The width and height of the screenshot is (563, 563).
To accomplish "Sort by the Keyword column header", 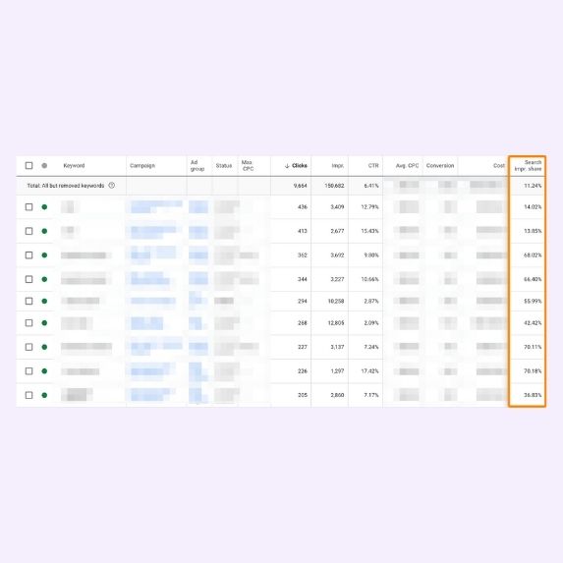I will click(74, 165).
